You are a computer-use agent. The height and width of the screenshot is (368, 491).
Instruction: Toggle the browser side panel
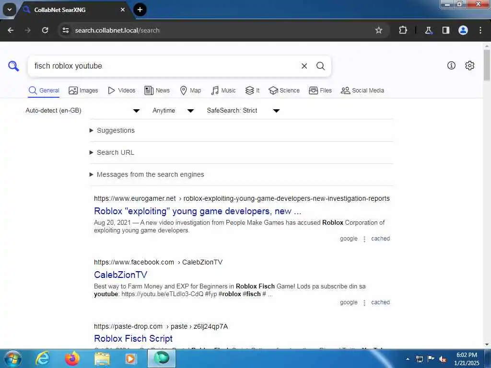(x=445, y=30)
